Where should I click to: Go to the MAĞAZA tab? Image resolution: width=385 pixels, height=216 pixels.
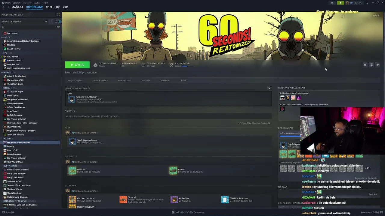coord(17,7)
